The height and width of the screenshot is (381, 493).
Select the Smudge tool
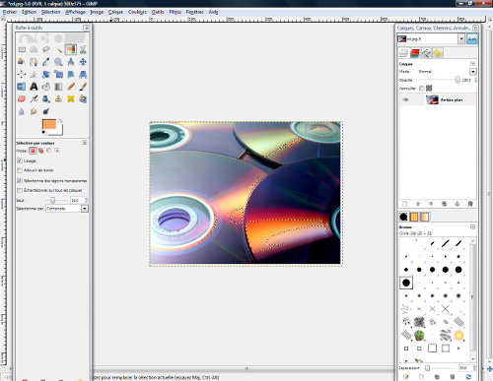[x=34, y=111]
